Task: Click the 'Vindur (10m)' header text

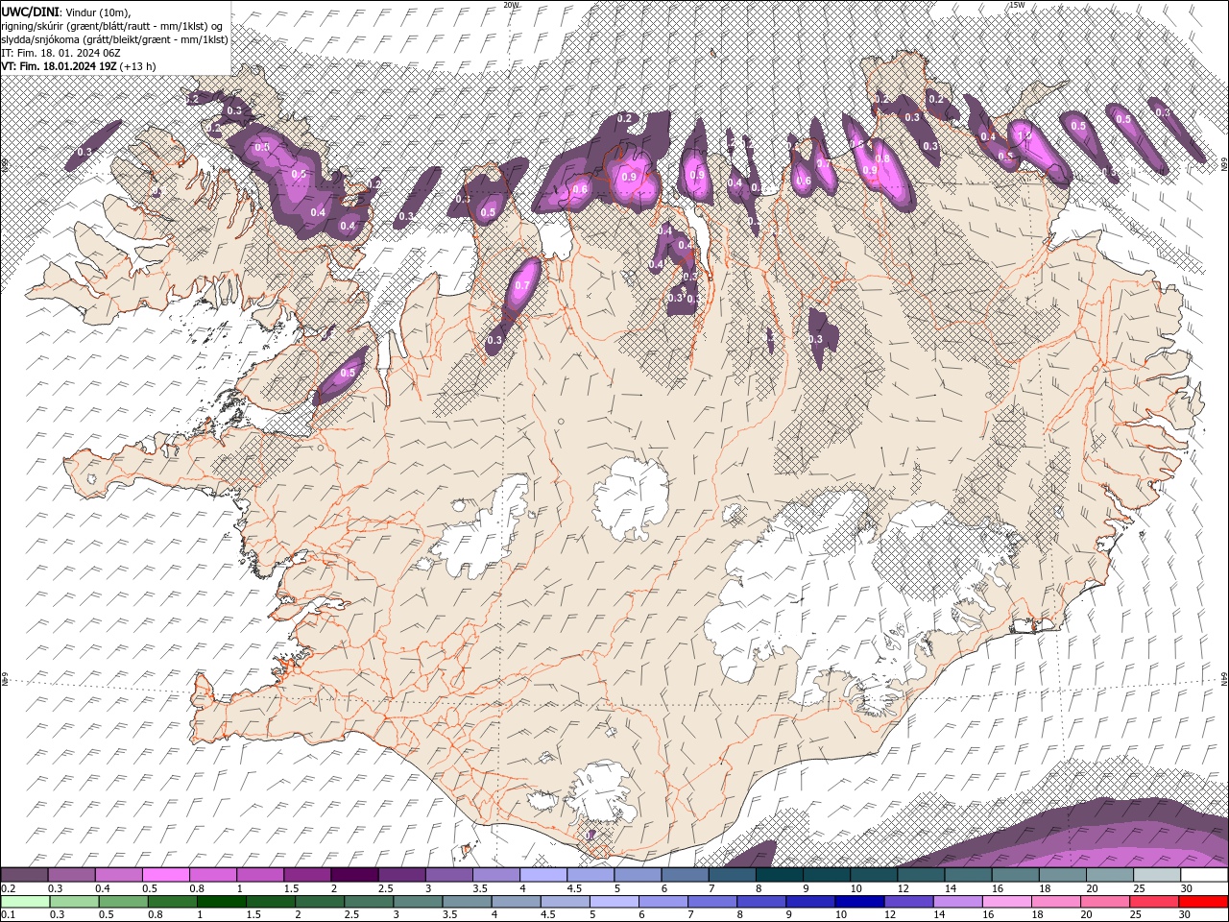Action: pos(99,12)
